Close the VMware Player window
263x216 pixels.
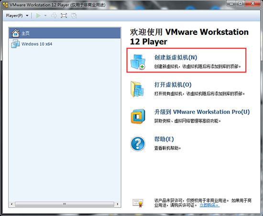pyautogui.click(x=253, y=3)
